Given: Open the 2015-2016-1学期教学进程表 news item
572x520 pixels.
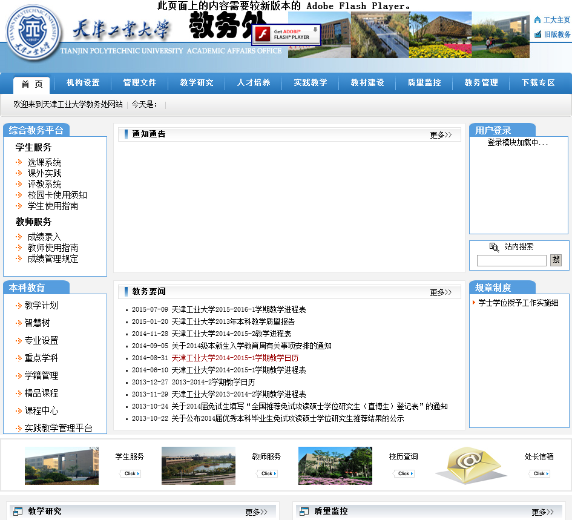Looking at the screenshot, I should [238, 309].
